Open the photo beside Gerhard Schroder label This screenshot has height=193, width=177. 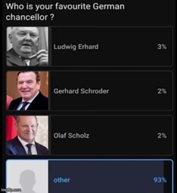[28, 91]
